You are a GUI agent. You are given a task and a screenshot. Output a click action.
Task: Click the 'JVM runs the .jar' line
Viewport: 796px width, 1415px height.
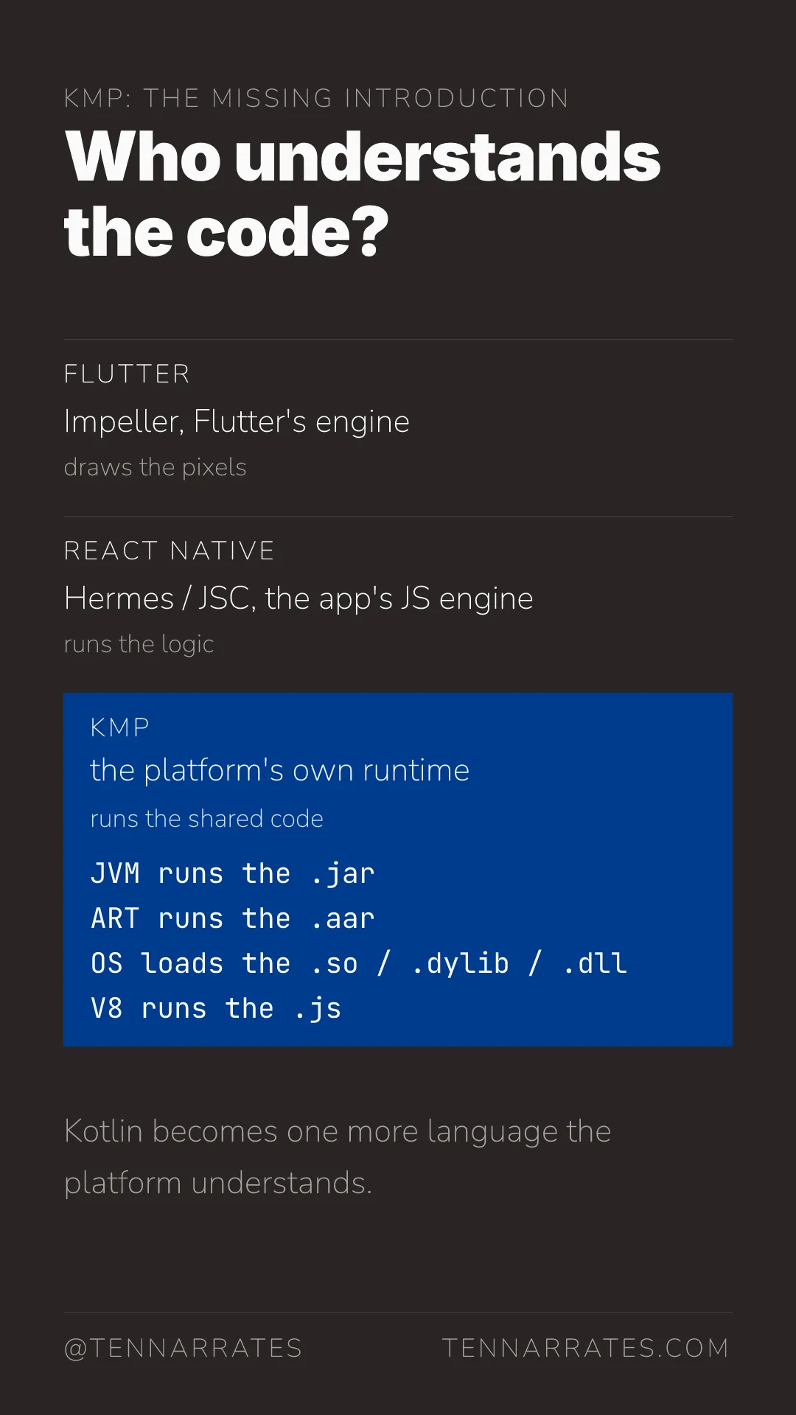(233, 874)
